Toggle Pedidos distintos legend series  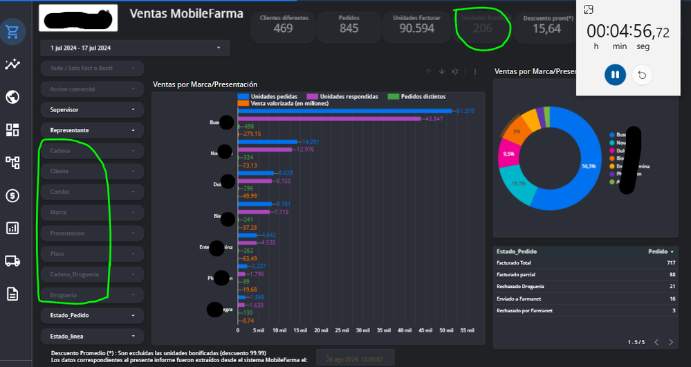(417, 97)
